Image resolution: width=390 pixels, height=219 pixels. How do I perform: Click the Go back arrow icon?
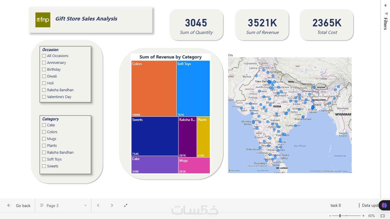(9, 206)
